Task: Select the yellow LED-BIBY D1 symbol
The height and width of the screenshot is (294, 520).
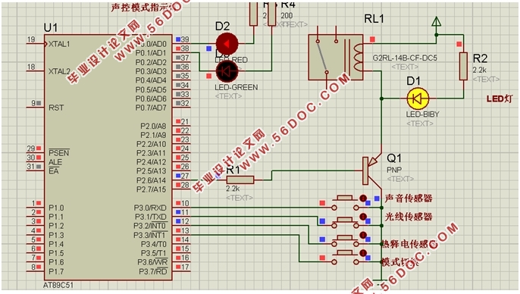Action: (418, 99)
